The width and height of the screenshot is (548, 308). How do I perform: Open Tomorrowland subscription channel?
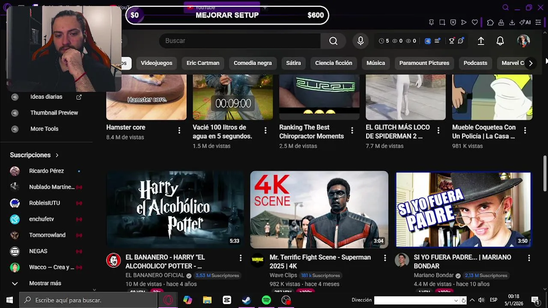47,235
